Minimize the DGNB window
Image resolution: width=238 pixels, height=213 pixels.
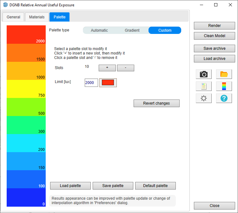pos(202,5)
